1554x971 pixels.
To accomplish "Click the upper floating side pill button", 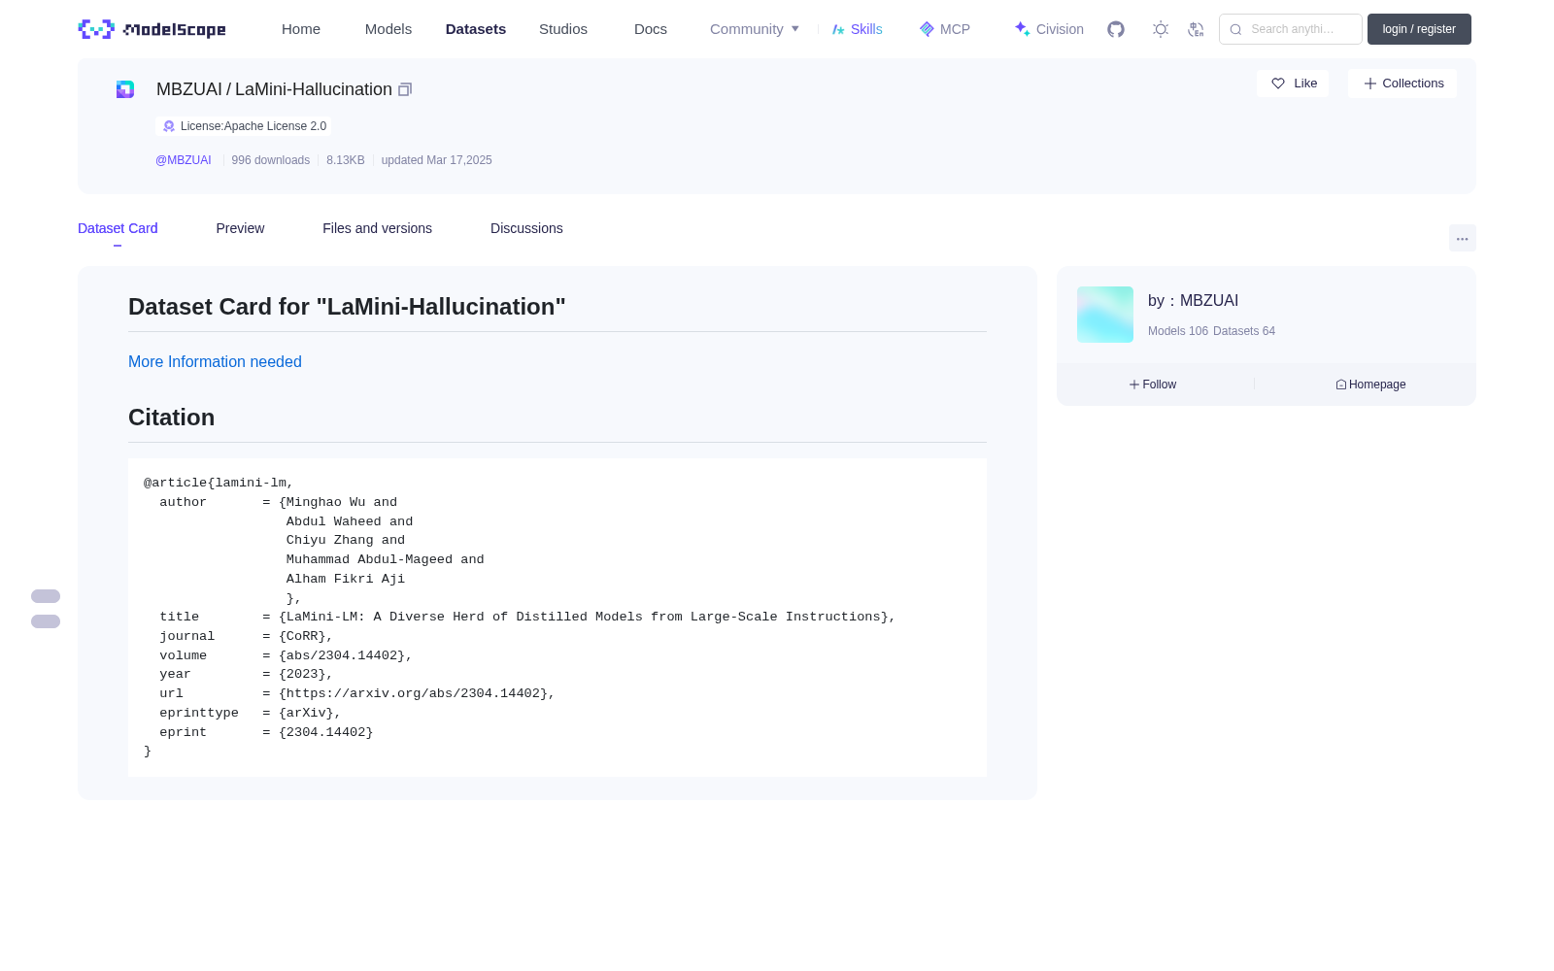I will tap(46, 596).
